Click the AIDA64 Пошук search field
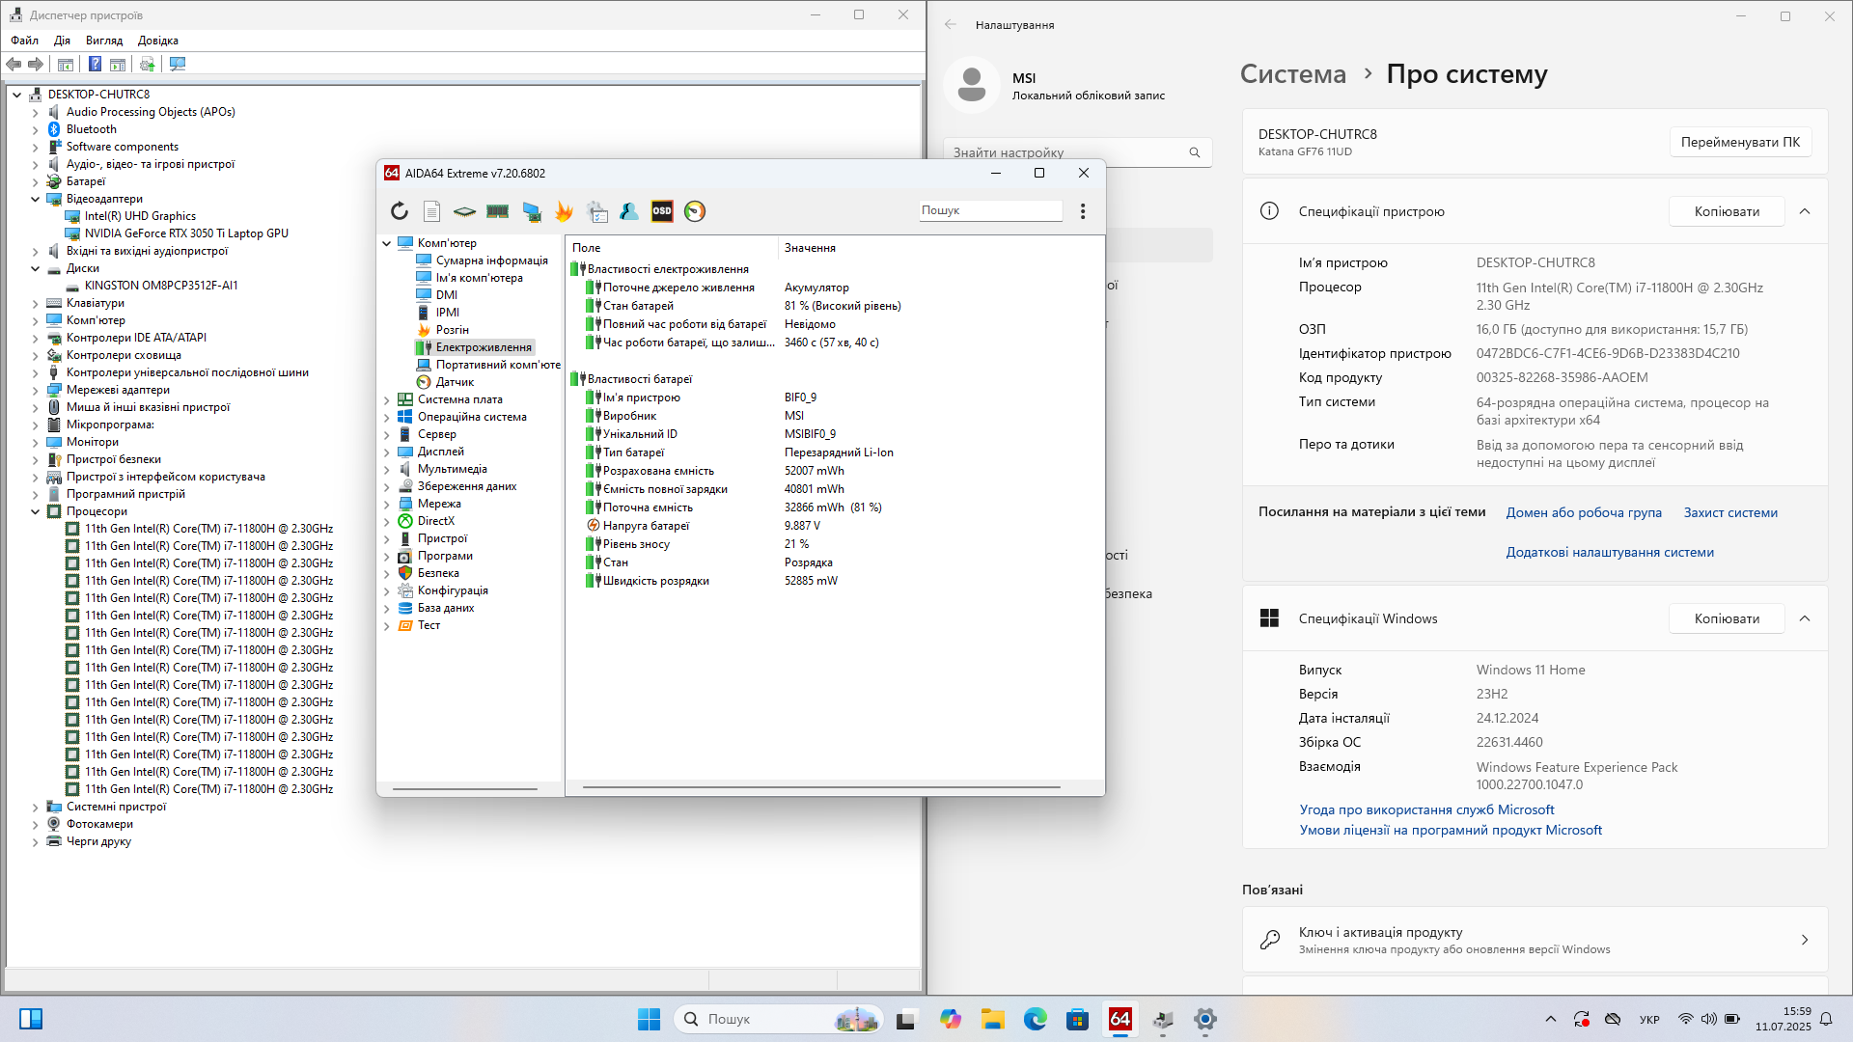 990,210
